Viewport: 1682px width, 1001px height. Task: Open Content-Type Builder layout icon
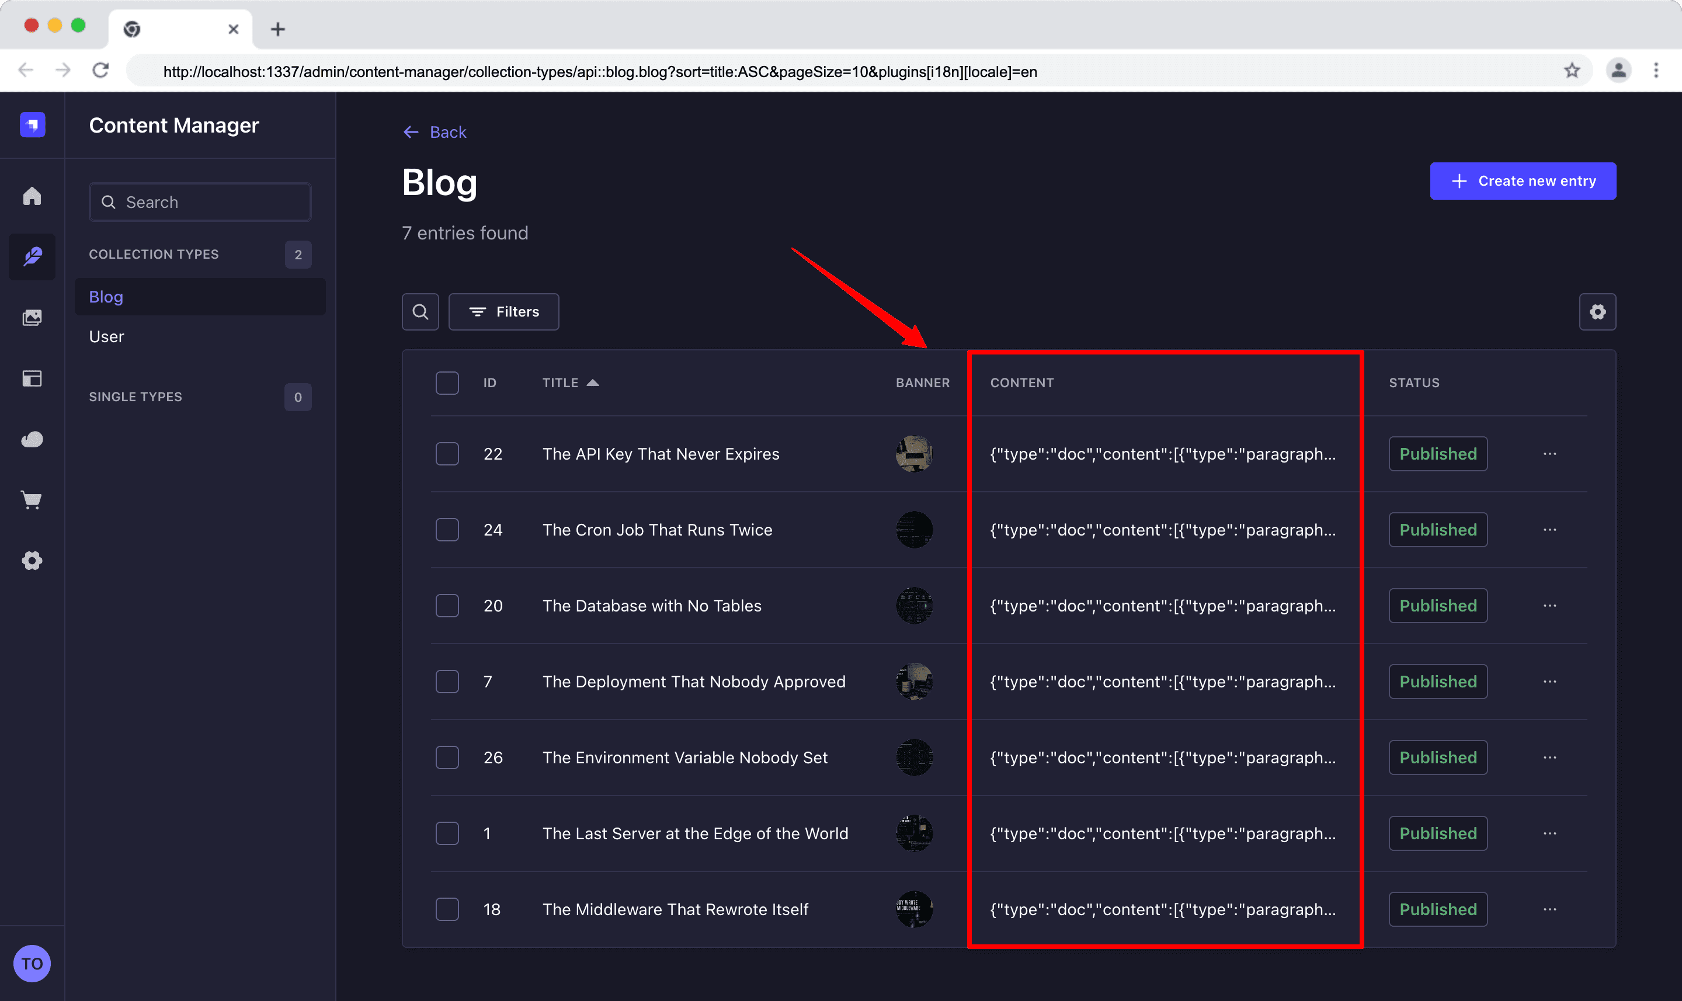[x=32, y=378]
